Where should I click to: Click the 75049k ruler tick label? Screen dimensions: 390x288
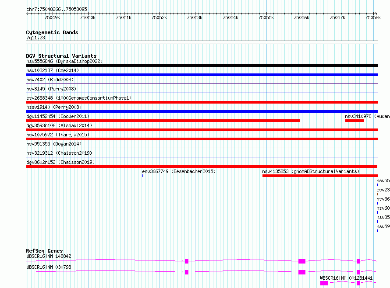coord(52,17)
